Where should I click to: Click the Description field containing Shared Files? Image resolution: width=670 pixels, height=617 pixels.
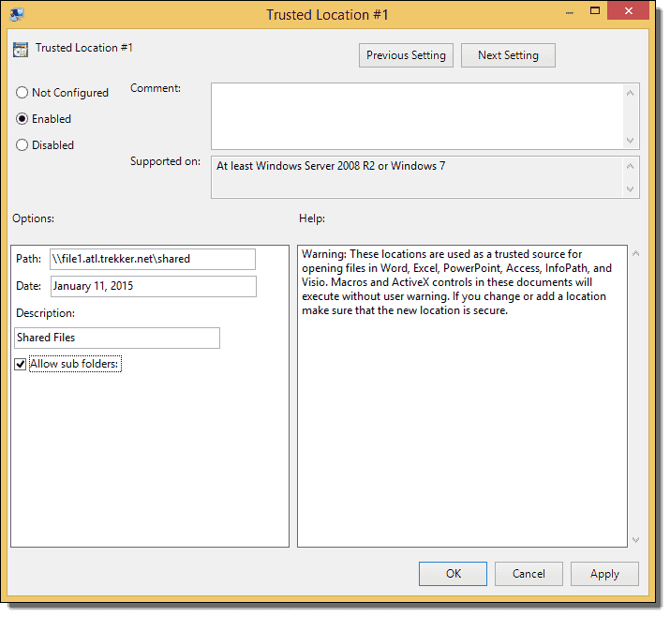[x=117, y=339]
